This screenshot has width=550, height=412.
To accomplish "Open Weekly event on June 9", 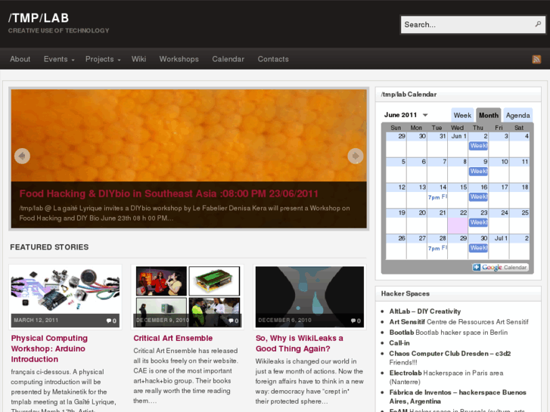I will (x=478, y=171).
